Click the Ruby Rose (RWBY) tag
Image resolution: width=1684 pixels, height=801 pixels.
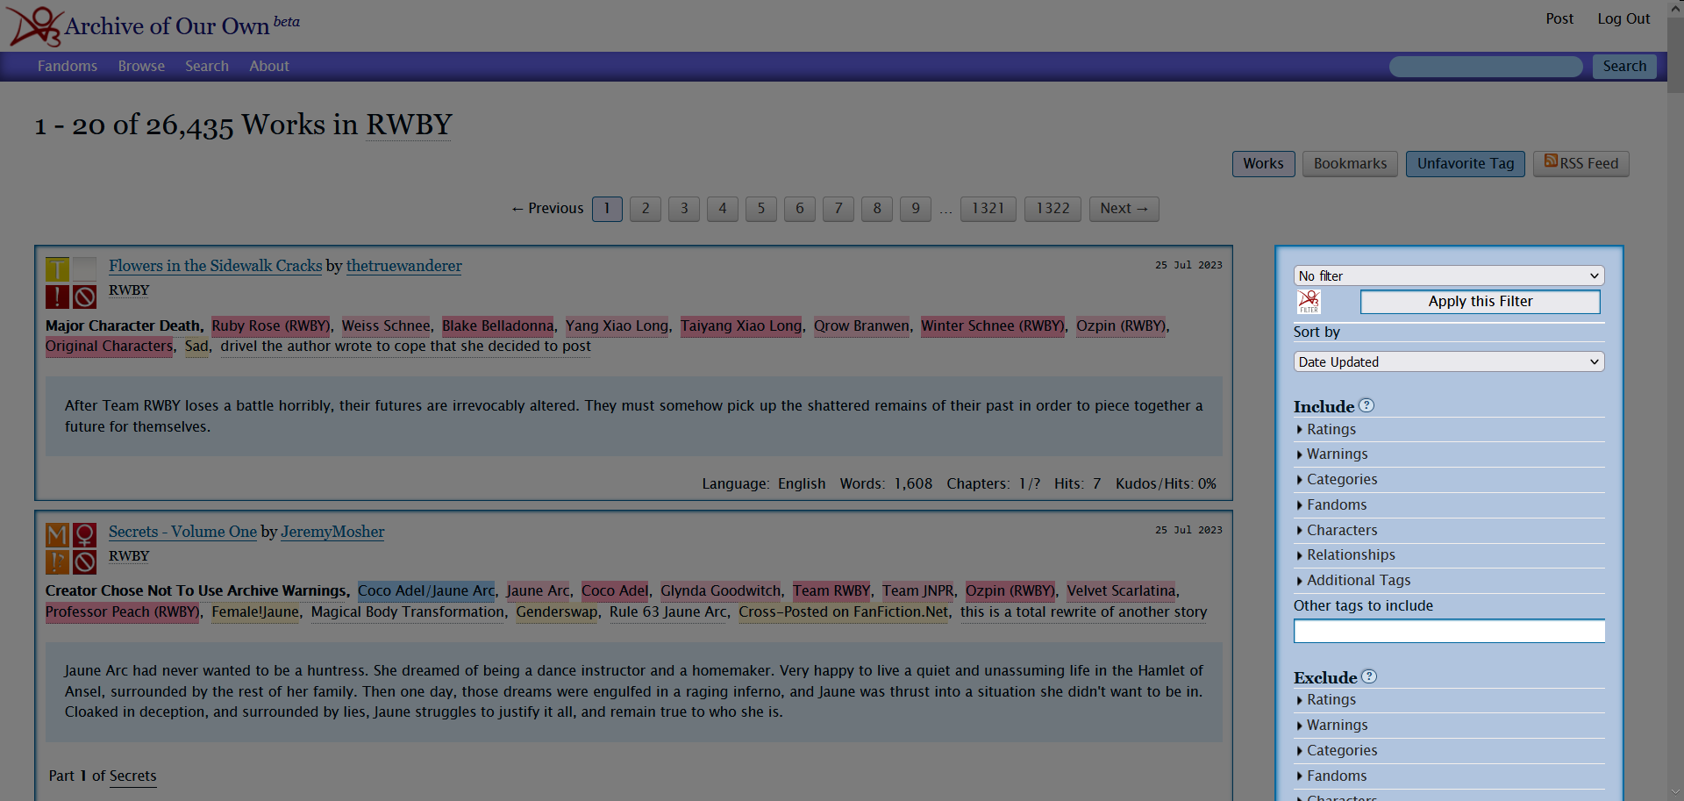tap(271, 325)
